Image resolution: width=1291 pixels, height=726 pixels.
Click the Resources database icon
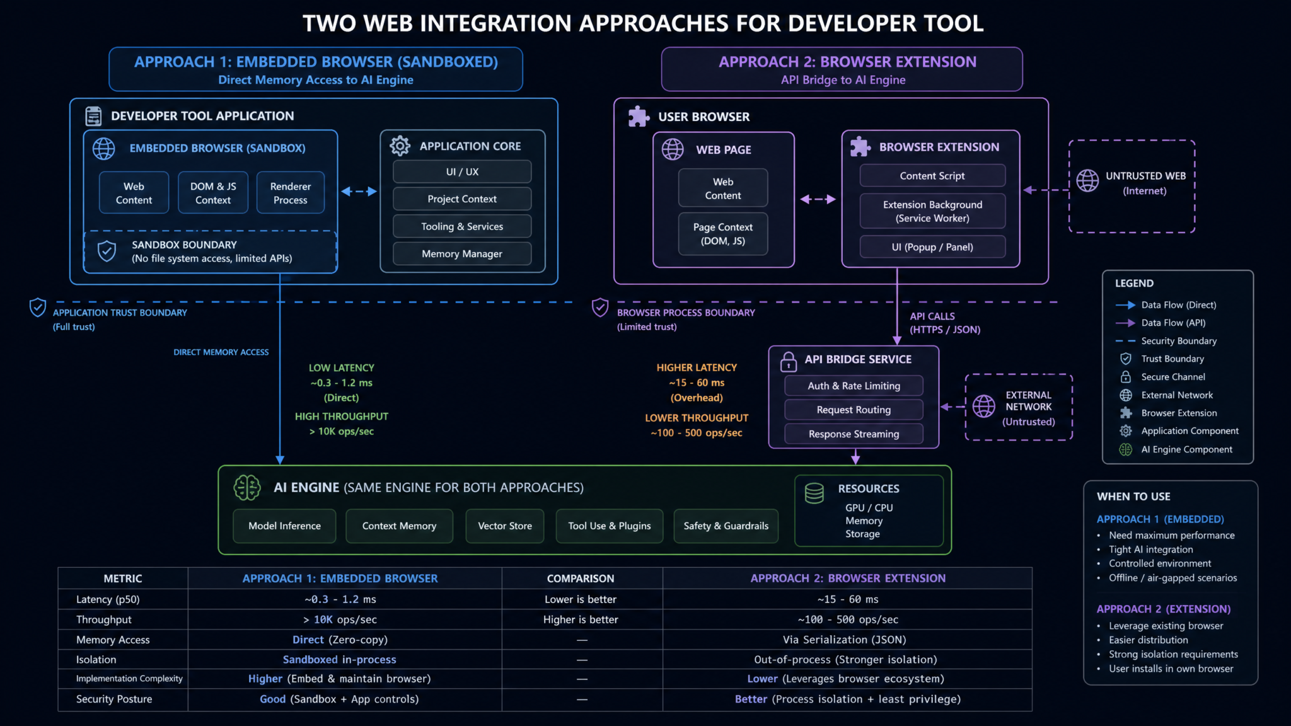[814, 493]
